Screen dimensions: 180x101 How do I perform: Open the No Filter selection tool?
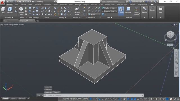(128, 10)
